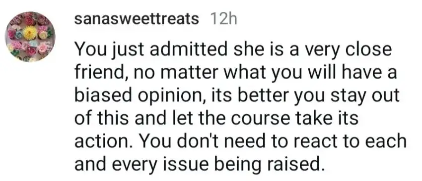Click the word "don't" in the comment

pos(201,141)
